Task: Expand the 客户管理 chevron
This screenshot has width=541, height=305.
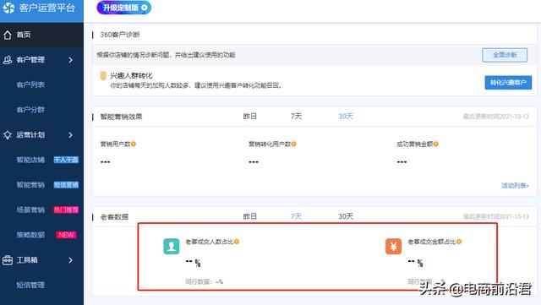Action: point(70,60)
